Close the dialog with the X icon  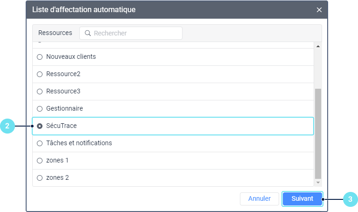click(319, 10)
